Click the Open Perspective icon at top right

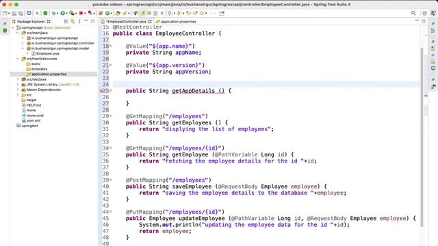[x=424, y=13]
